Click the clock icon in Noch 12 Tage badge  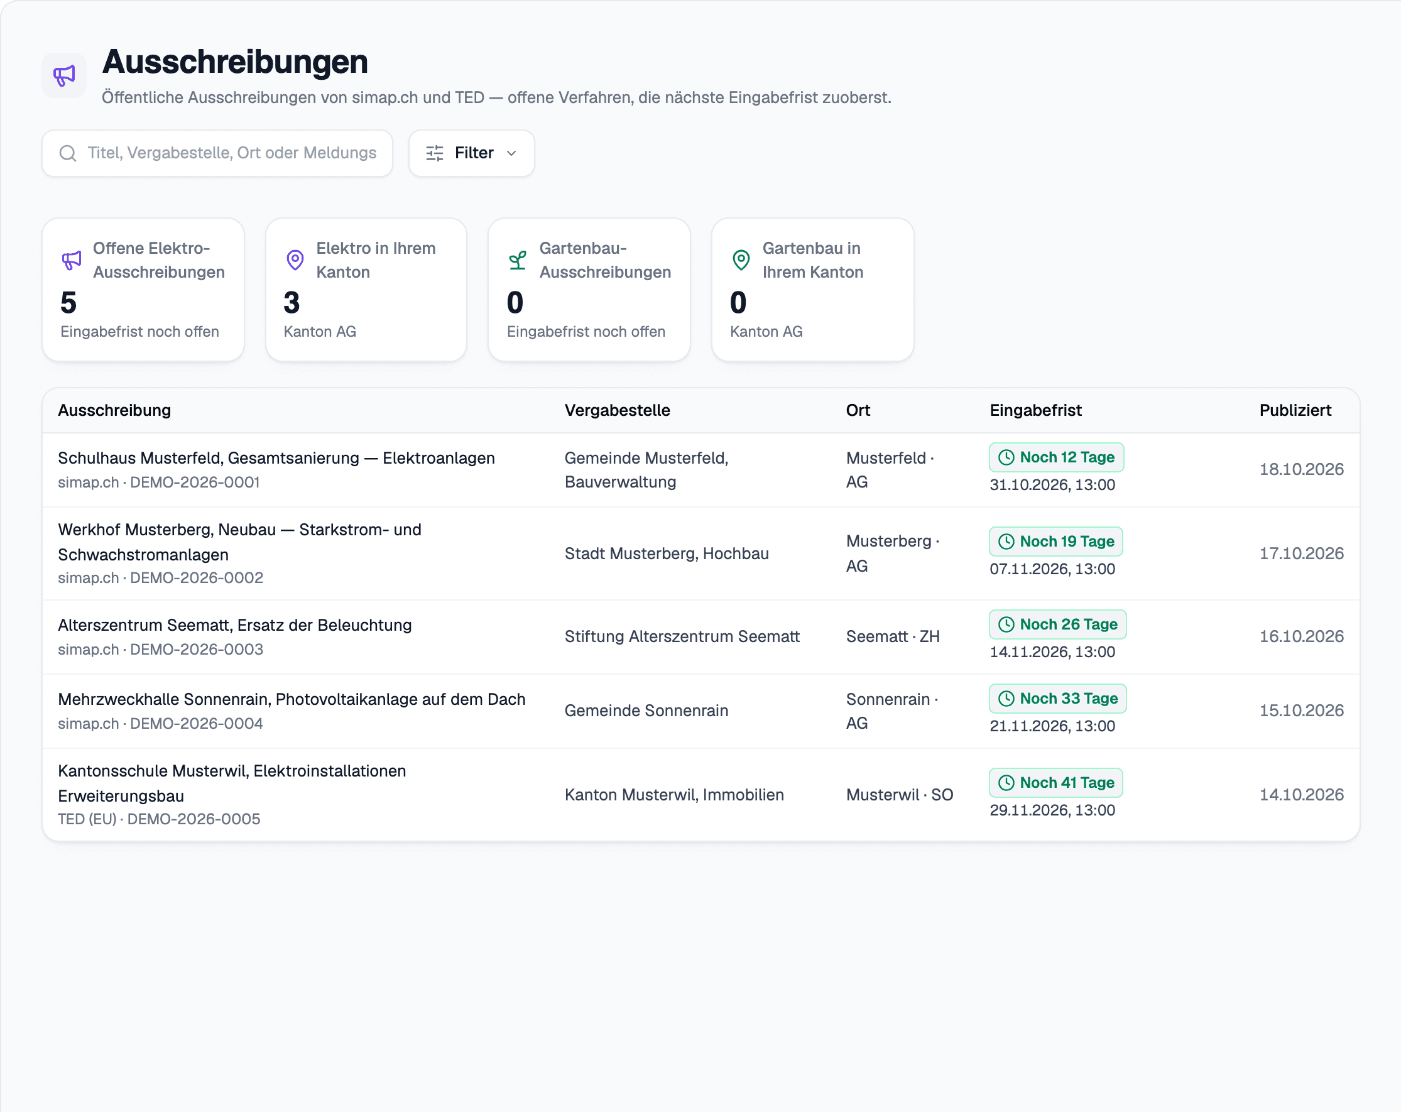1006,457
